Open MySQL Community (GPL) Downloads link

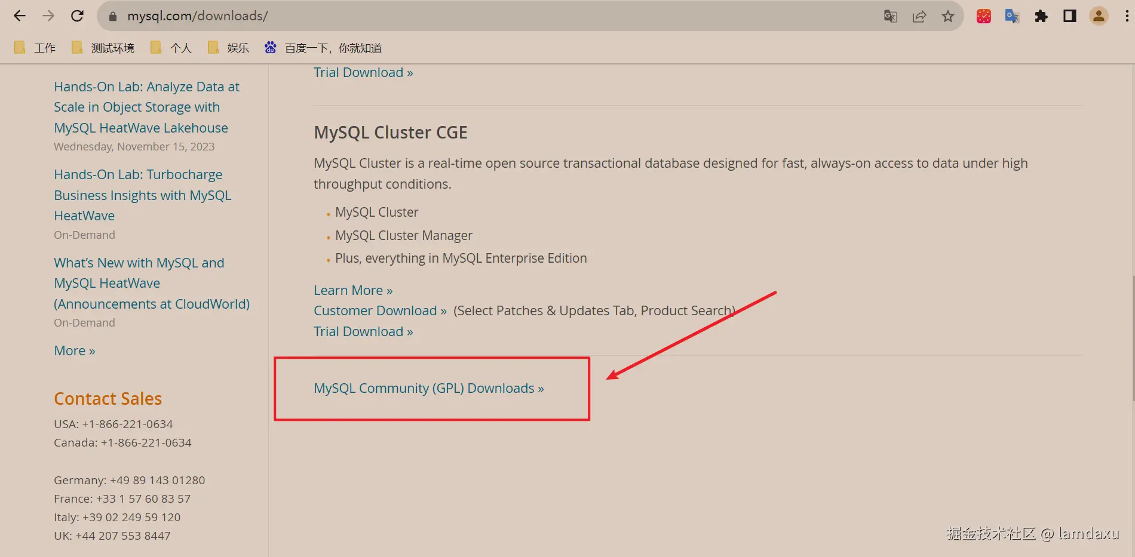429,388
